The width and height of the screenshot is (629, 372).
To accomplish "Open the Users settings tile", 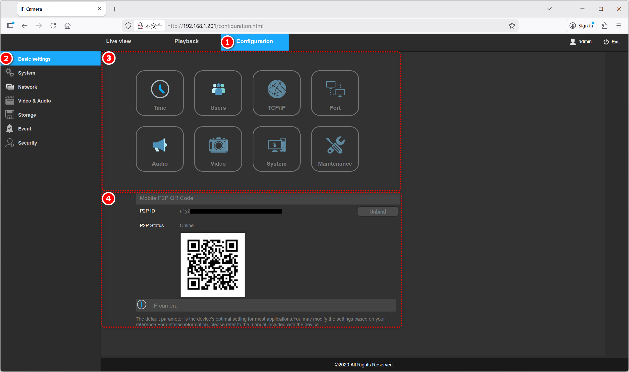I will coord(218,93).
